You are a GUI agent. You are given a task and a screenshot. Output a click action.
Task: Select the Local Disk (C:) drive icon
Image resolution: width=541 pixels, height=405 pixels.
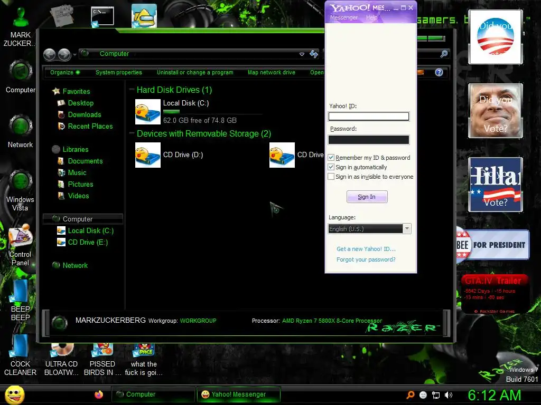coord(148,112)
